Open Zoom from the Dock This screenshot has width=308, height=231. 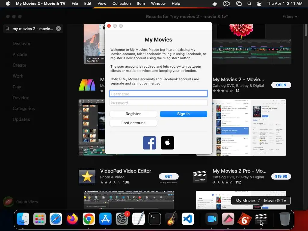pos(211,219)
